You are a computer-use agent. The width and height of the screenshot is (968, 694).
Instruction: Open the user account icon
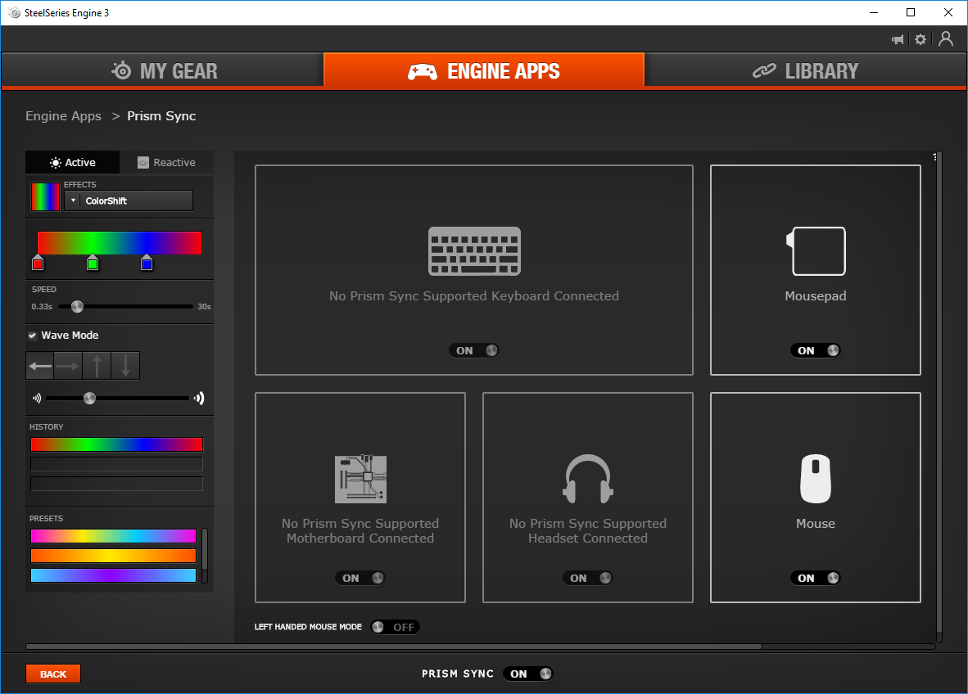coord(945,38)
